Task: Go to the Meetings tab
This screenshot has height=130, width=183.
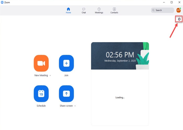Action: click(99, 11)
